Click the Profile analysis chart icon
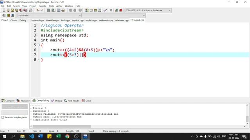The height and width of the screenshot is (140, 250). coord(116,10)
